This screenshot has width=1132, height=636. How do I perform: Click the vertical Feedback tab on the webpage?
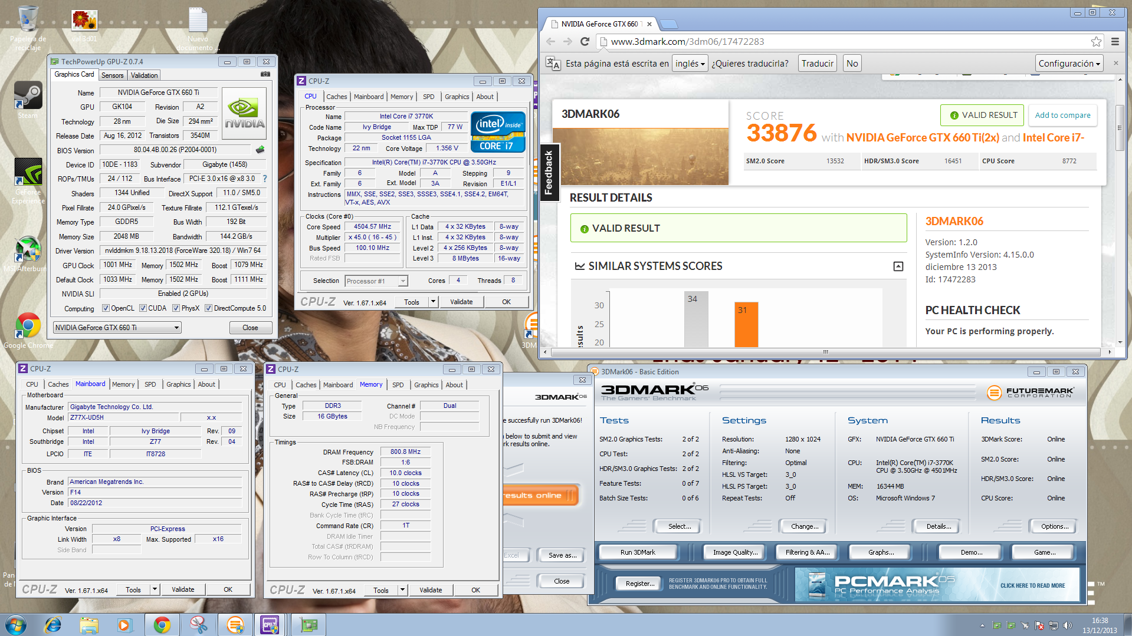(549, 173)
